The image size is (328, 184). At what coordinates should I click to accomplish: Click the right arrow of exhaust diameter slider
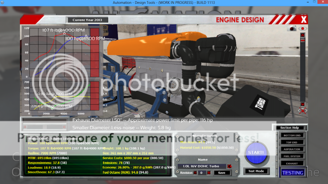click(x=64, y=127)
